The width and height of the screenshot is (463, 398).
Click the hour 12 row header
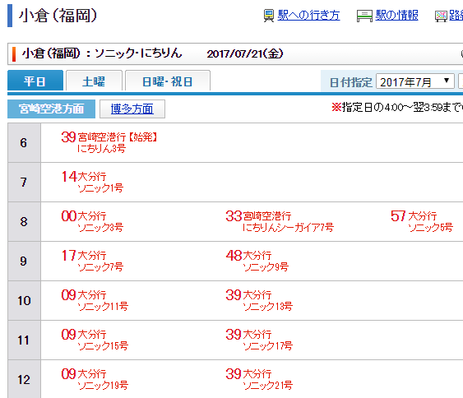click(x=24, y=379)
